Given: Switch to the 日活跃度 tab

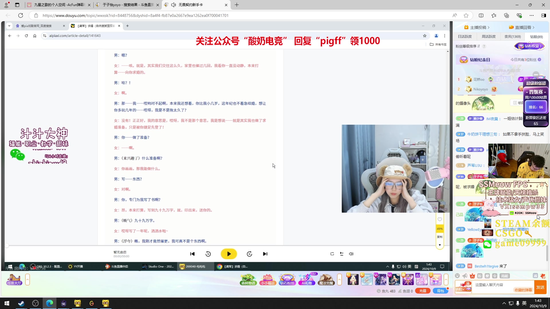Looking at the screenshot, I should coord(465,37).
